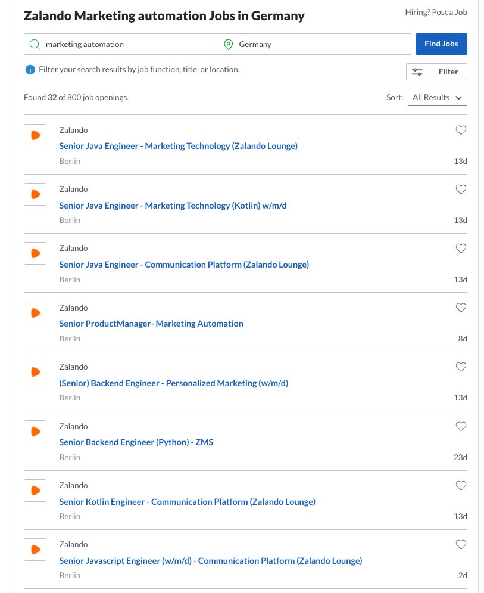484x593 pixels.
Task: Open (Senior) Backend Engineer Personalized Marketing listing
Action: tap(173, 383)
